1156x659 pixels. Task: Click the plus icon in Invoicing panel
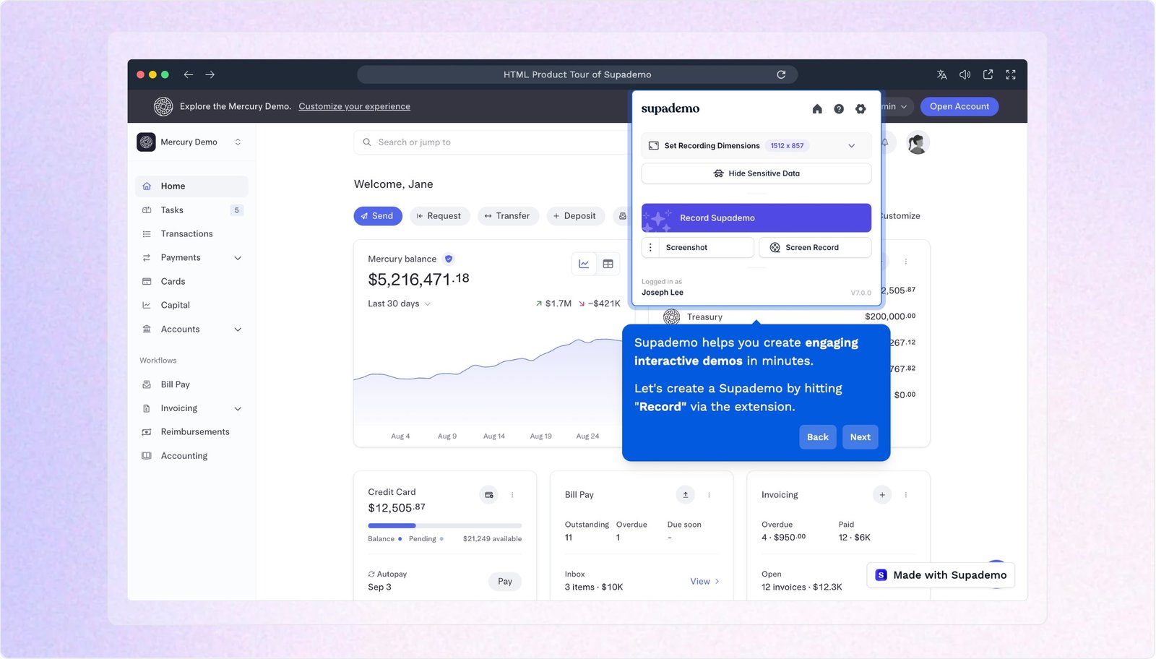(x=882, y=495)
